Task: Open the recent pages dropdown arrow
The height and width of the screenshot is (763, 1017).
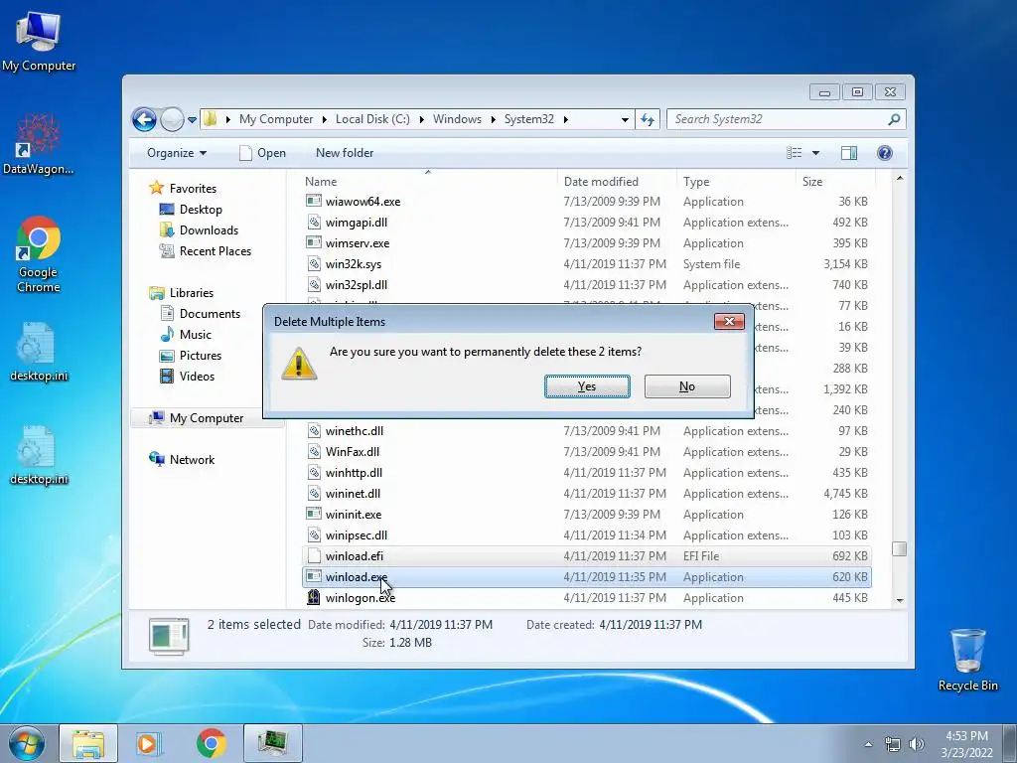Action: [192, 120]
